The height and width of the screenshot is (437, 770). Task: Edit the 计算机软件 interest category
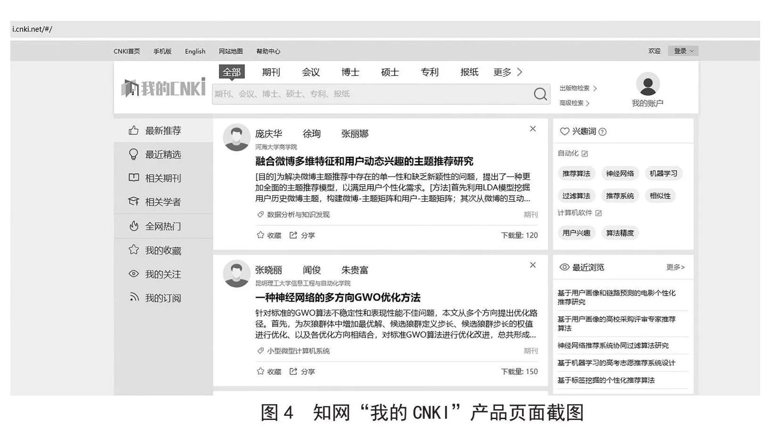(598, 213)
